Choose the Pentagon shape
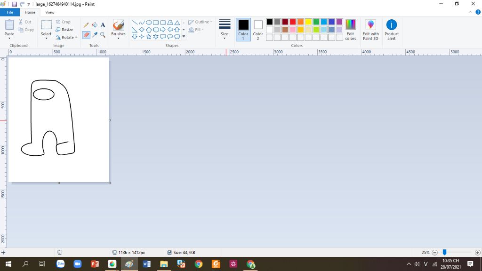 click(x=149, y=30)
